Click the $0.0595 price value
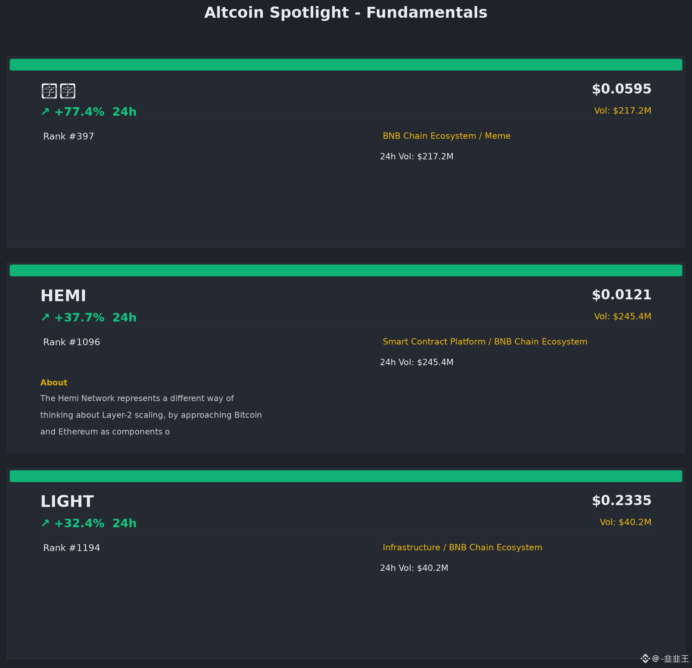This screenshot has height=668, width=692. pos(621,89)
